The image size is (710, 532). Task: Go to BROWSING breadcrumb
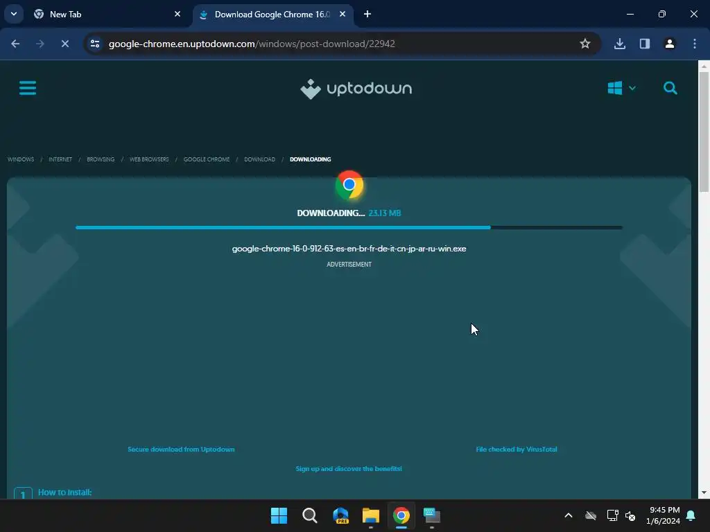[101, 159]
